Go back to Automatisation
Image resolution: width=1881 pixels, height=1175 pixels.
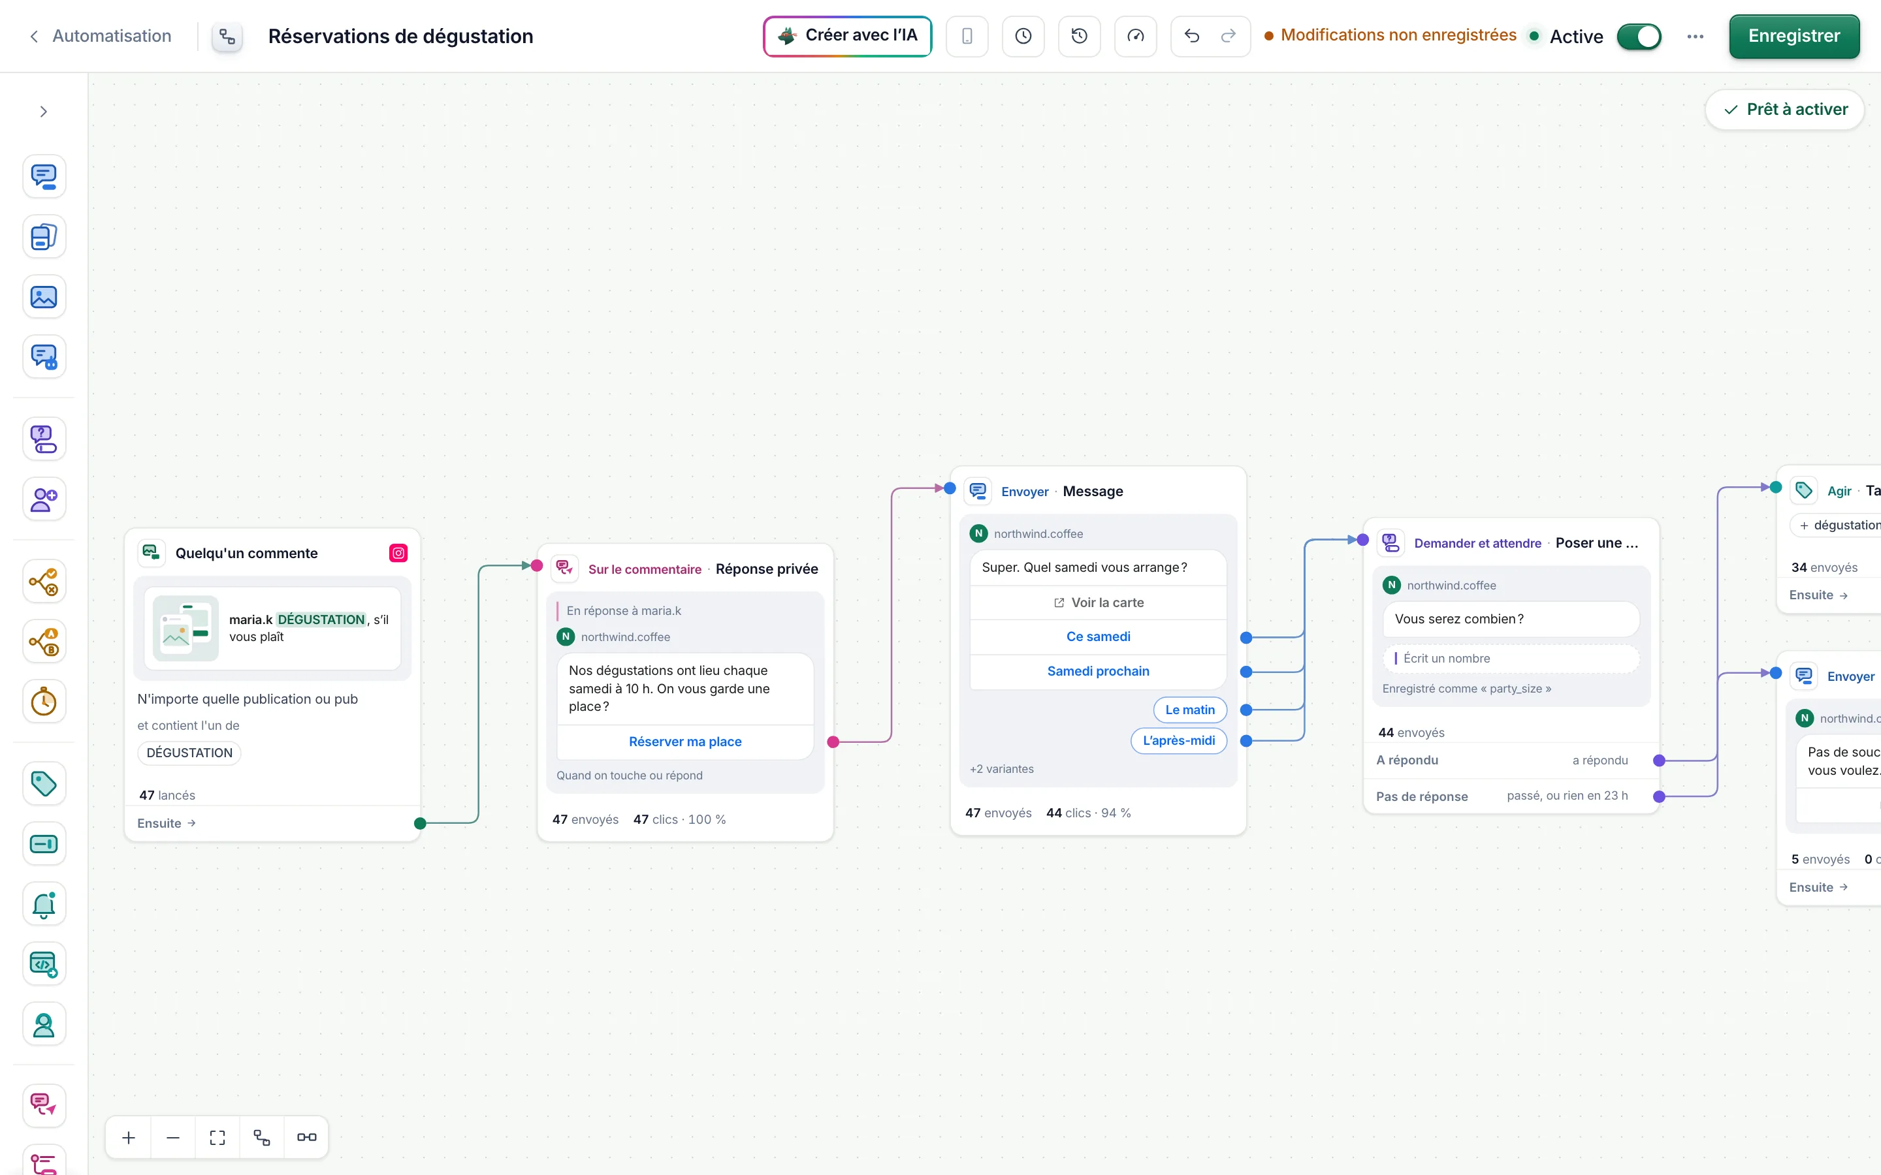(x=101, y=36)
